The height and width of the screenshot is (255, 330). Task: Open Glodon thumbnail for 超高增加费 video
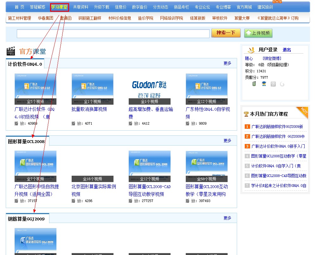point(149,89)
